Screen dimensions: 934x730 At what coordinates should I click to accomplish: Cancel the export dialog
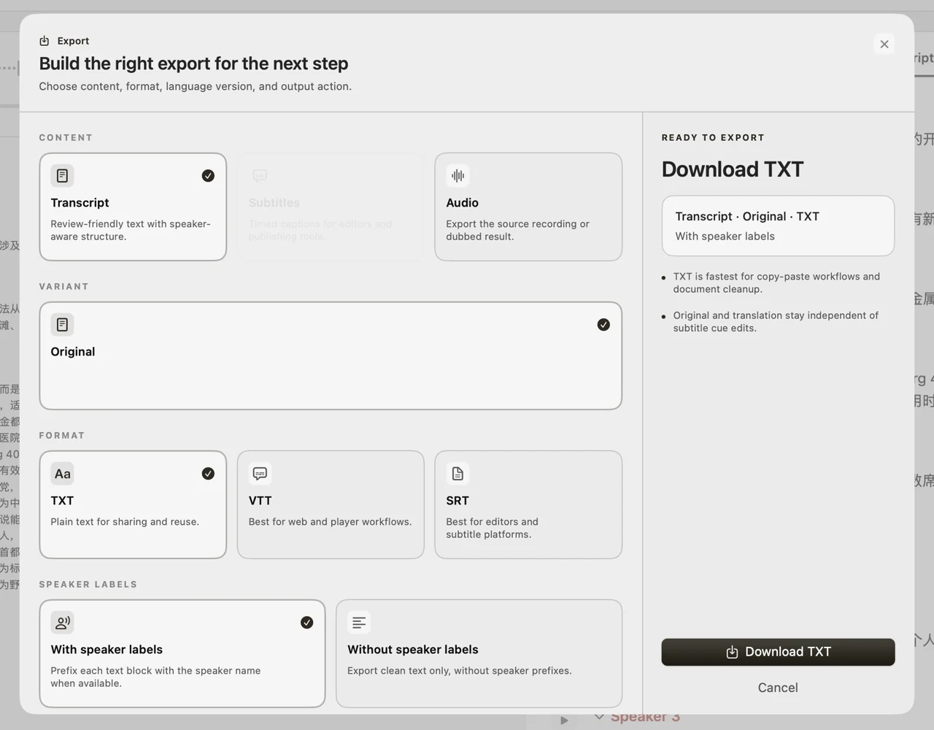coord(778,688)
